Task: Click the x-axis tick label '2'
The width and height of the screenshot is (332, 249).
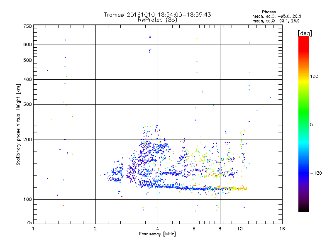Action: pos(95,229)
